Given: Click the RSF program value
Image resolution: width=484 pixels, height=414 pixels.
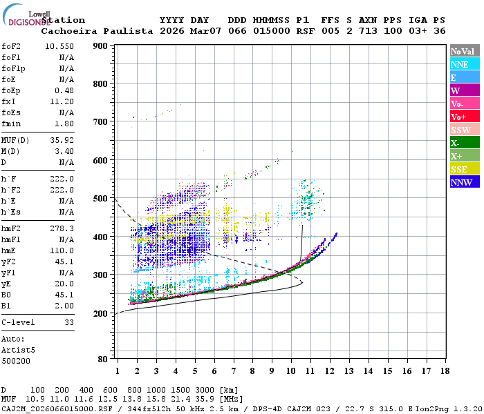Looking at the screenshot, I should pyautogui.click(x=306, y=31).
